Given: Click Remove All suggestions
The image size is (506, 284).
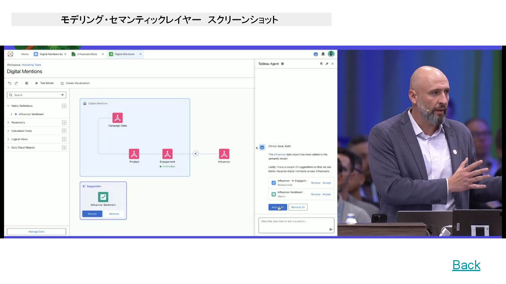Looking at the screenshot, I should pyautogui.click(x=298, y=207).
